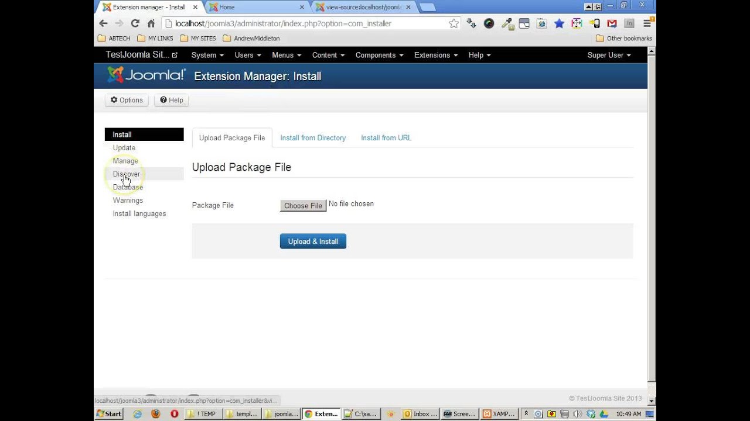Launch Internet Explorer from quick launch

click(x=137, y=413)
